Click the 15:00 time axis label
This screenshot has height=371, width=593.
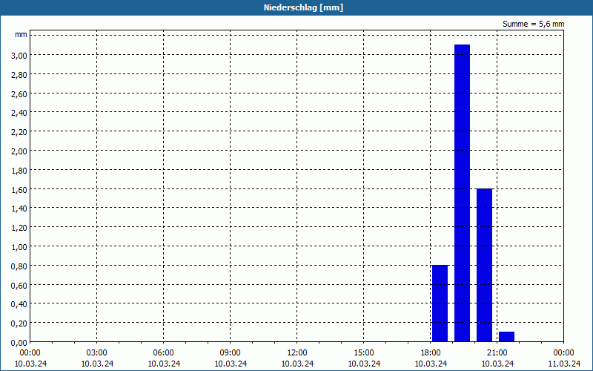point(364,353)
